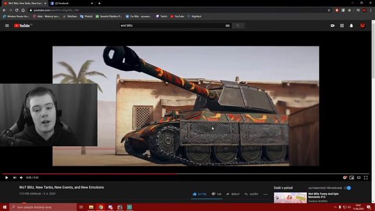Go back in browser history
The width and height of the screenshot is (375, 211).
pyautogui.click(x=4, y=11)
